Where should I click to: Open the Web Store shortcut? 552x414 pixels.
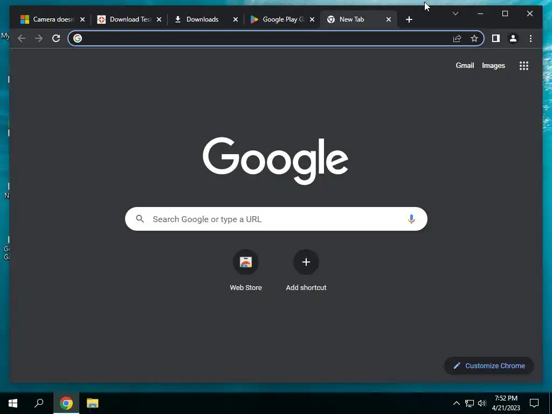(x=246, y=271)
